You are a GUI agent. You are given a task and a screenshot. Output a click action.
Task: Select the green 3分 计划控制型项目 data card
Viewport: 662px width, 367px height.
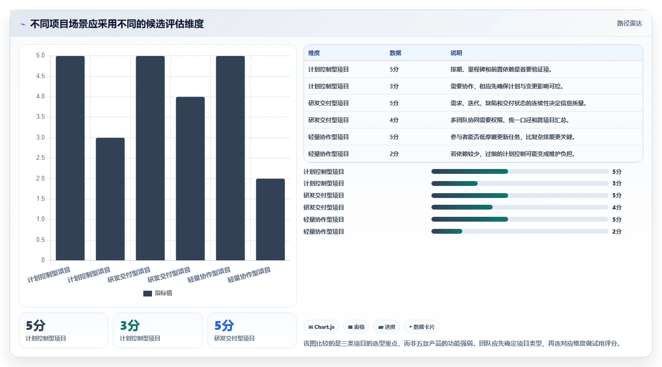point(157,330)
